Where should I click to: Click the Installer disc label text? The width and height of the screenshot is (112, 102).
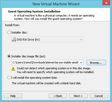pos(19,32)
